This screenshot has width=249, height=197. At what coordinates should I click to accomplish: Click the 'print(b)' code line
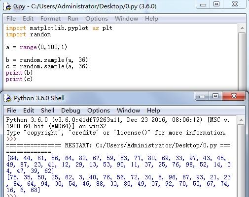pyautogui.click(x=19, y=73)
